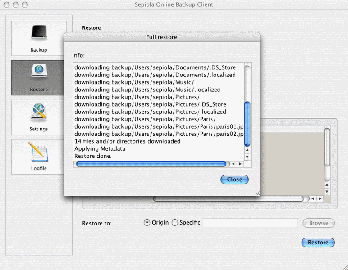Click the Backup label in the sidebar
The width and height of the screenshot is (348, 270).
point(39,50)
